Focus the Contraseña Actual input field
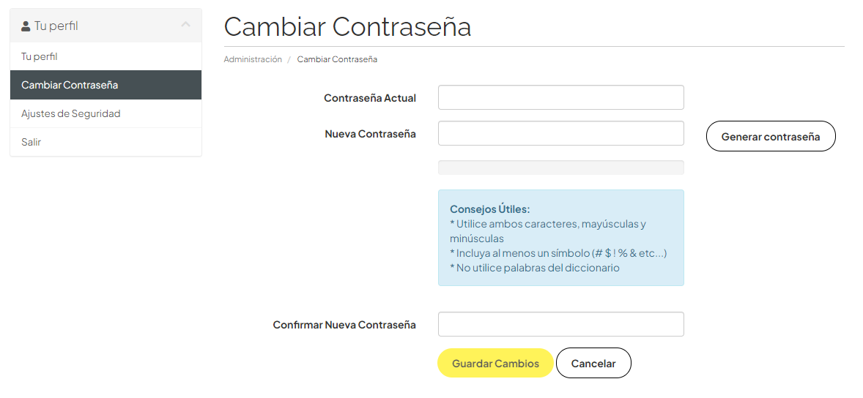This screenshot has width=863, height=398. click(x=560, y=97)
